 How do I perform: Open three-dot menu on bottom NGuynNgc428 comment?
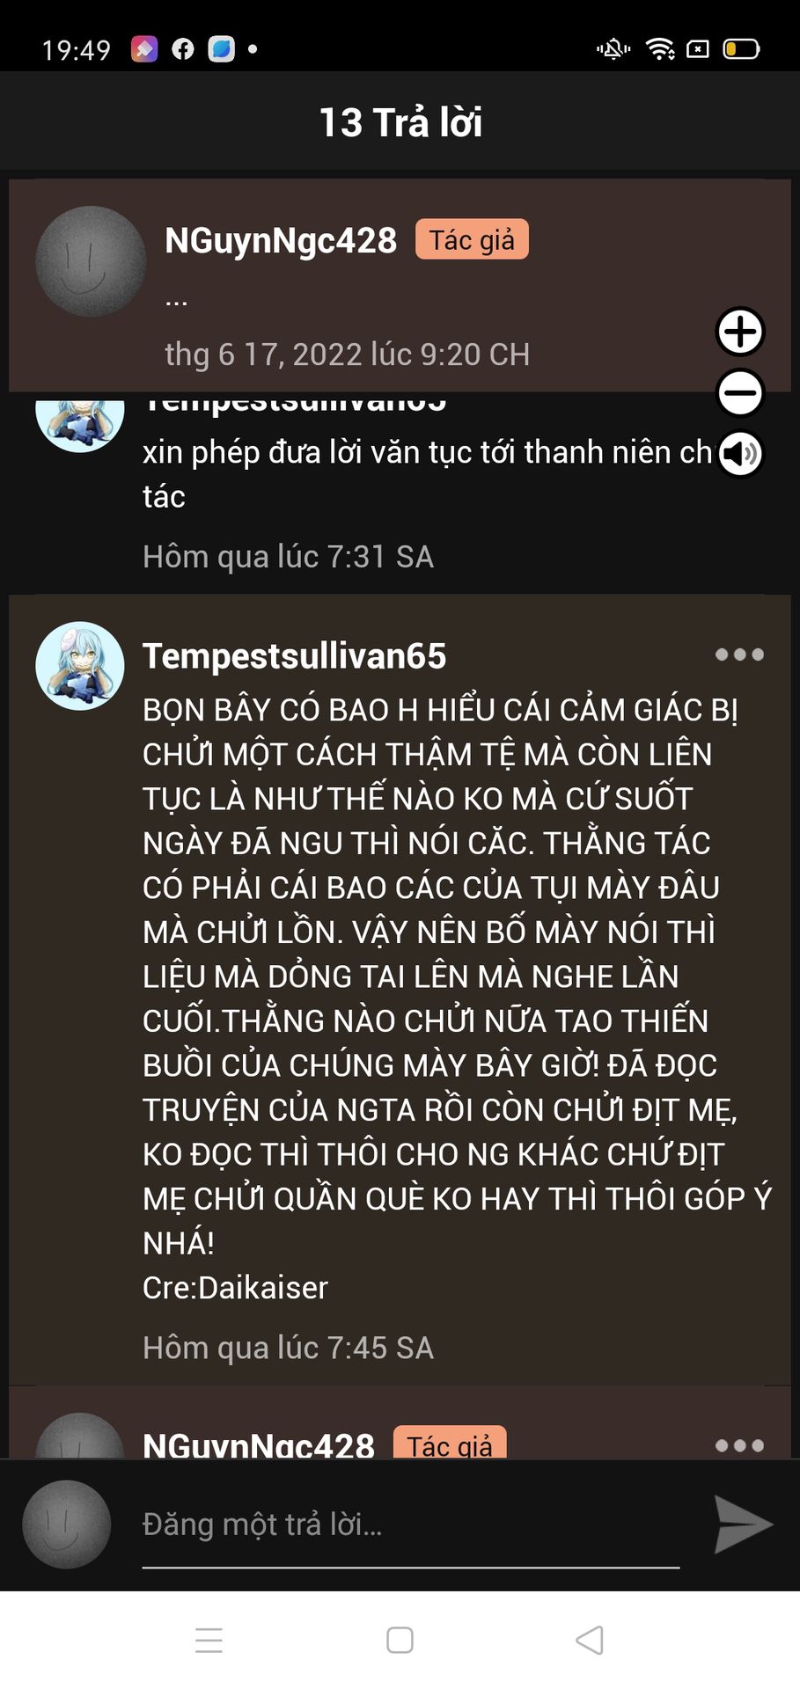click(x=739, y=1445)
